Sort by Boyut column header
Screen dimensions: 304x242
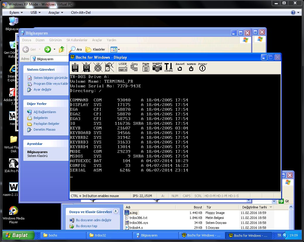[189, 207]
